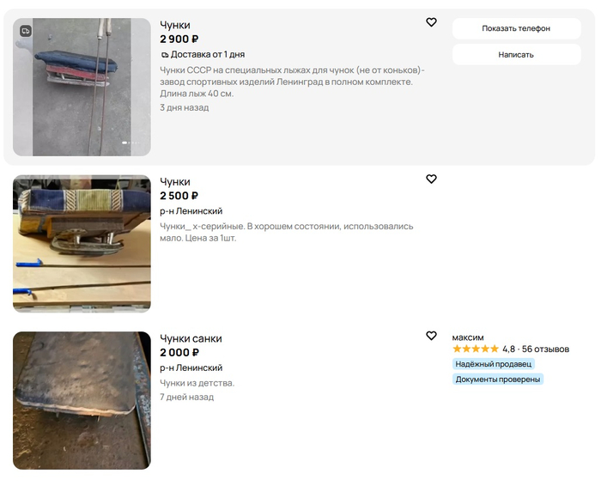Open the first Чунки listing title
601x486 pixels.
coord(175,25)
